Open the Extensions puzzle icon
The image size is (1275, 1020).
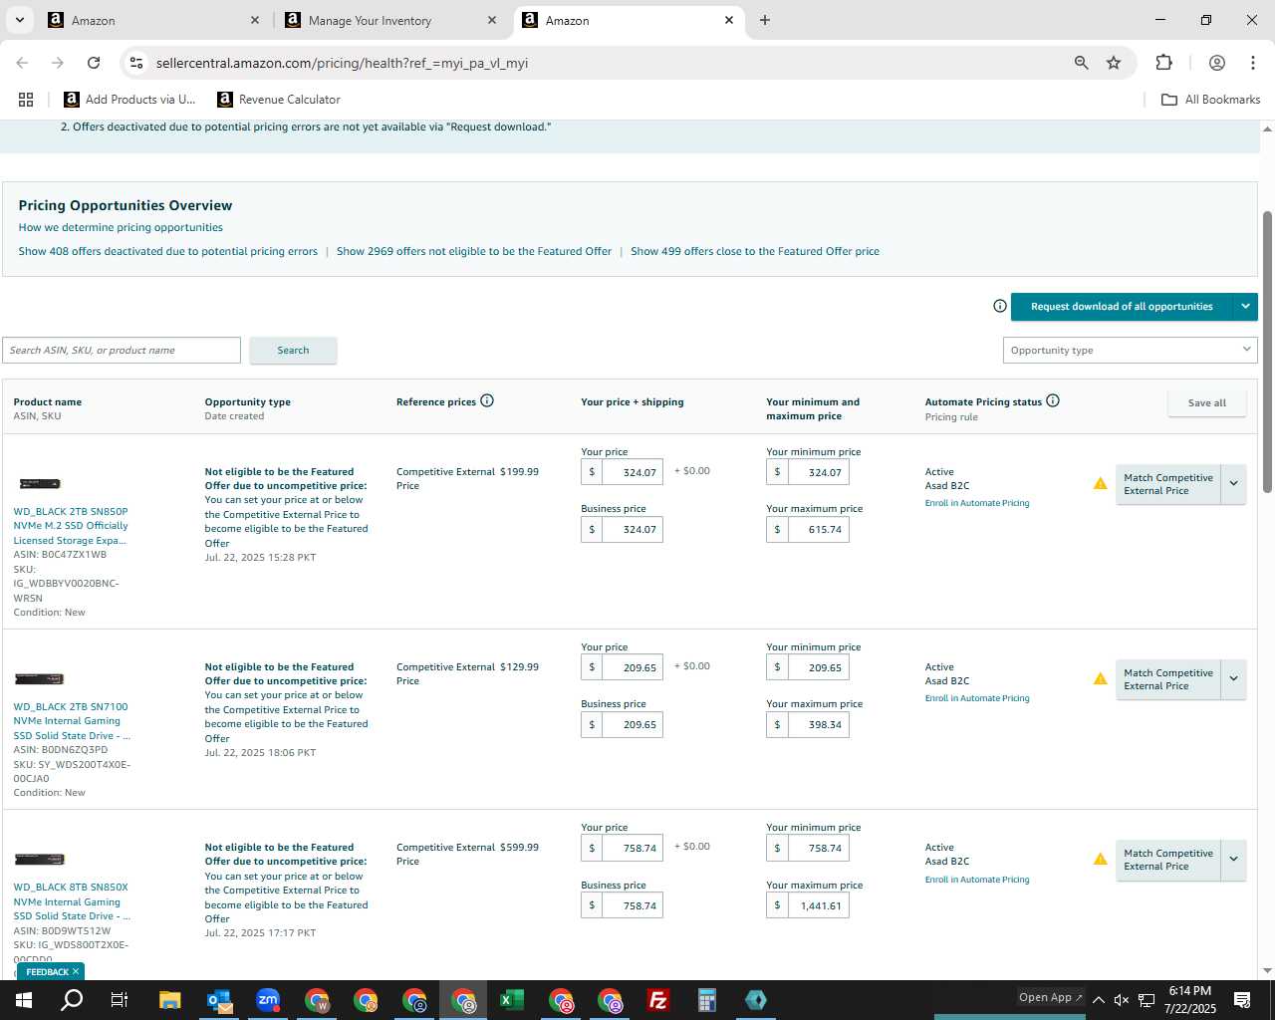1163,63
